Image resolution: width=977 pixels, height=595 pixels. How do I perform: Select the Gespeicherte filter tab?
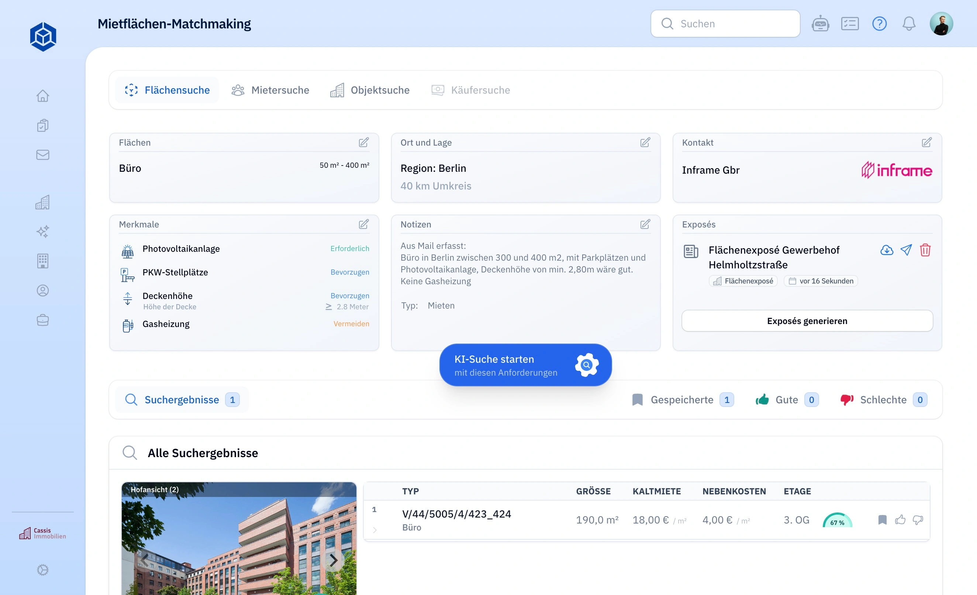pos(683,400)
